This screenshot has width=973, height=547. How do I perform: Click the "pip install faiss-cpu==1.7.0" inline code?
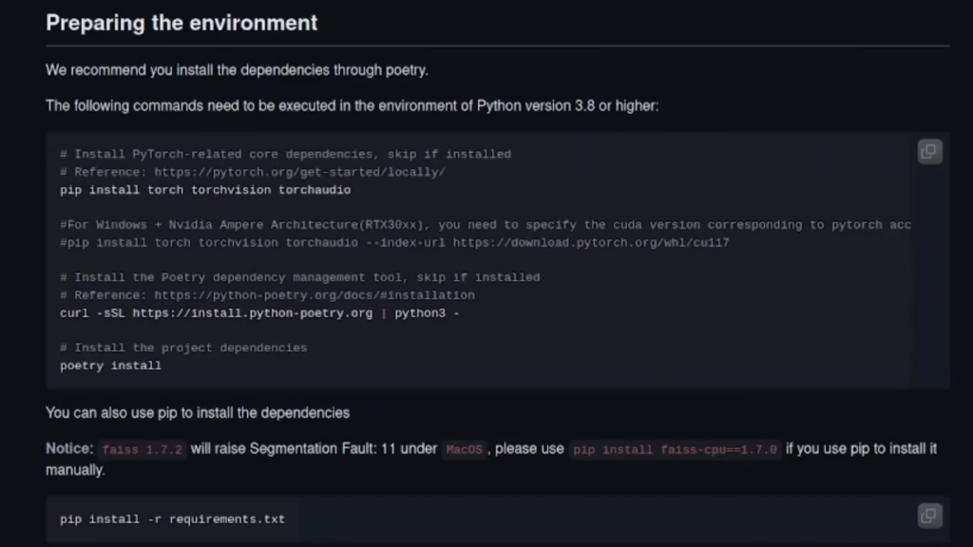[675, 449]
